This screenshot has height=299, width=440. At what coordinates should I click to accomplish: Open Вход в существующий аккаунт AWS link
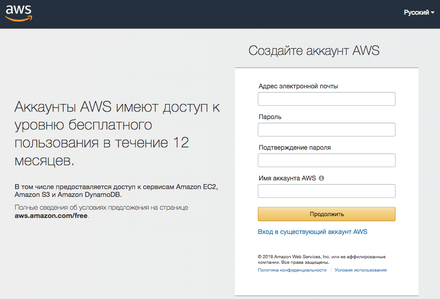312,232
